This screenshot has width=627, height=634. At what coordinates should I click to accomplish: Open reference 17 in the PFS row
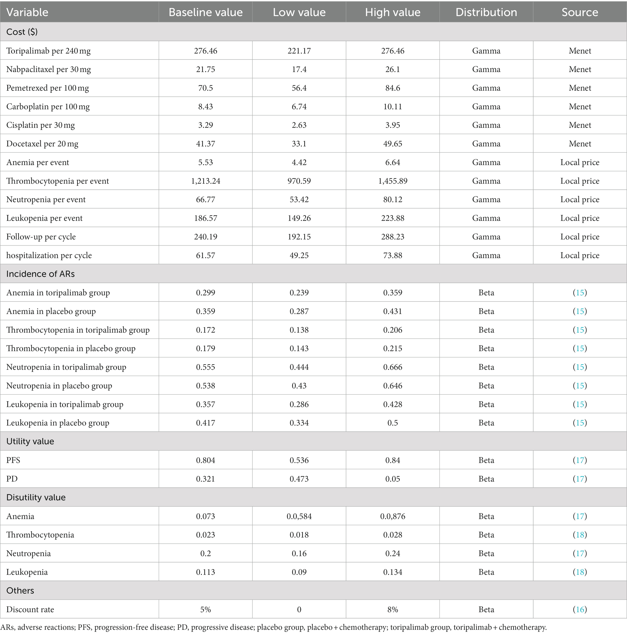tap(580, 460)
